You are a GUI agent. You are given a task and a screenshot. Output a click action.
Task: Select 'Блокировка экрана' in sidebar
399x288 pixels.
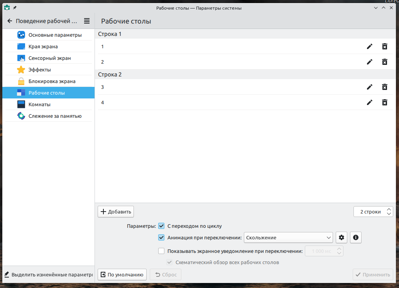point(52,81)
